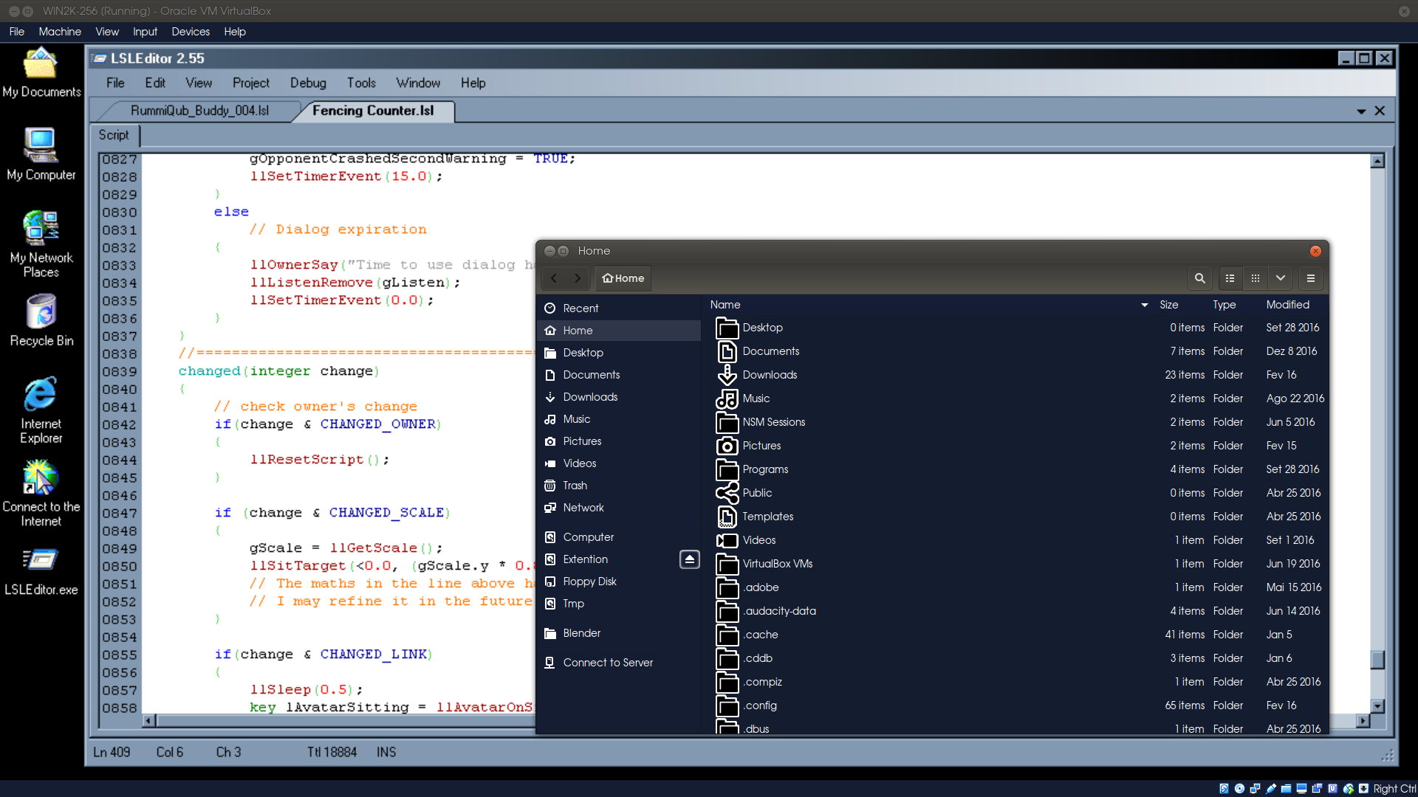The height and width of the screenshot is (797, 1418).
Task: Open VirtualBox Input menu
Action: [x=145, y=32]
